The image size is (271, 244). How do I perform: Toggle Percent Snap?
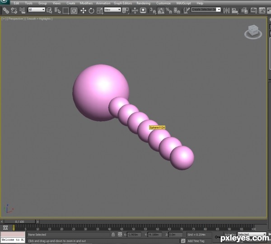pyautogui.click(x=169, y=10)
